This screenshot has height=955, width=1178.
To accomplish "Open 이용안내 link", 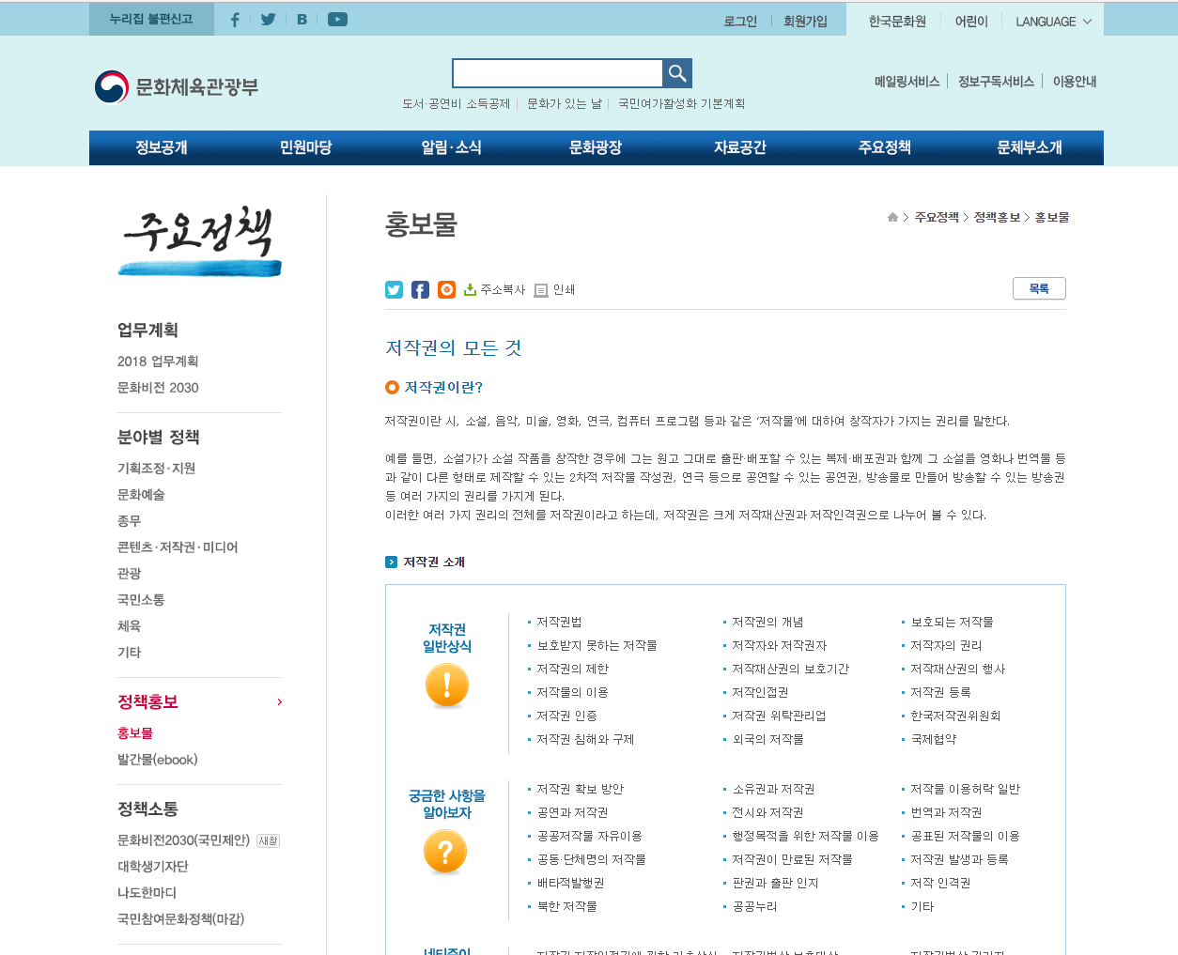I will coord(1075,82).
